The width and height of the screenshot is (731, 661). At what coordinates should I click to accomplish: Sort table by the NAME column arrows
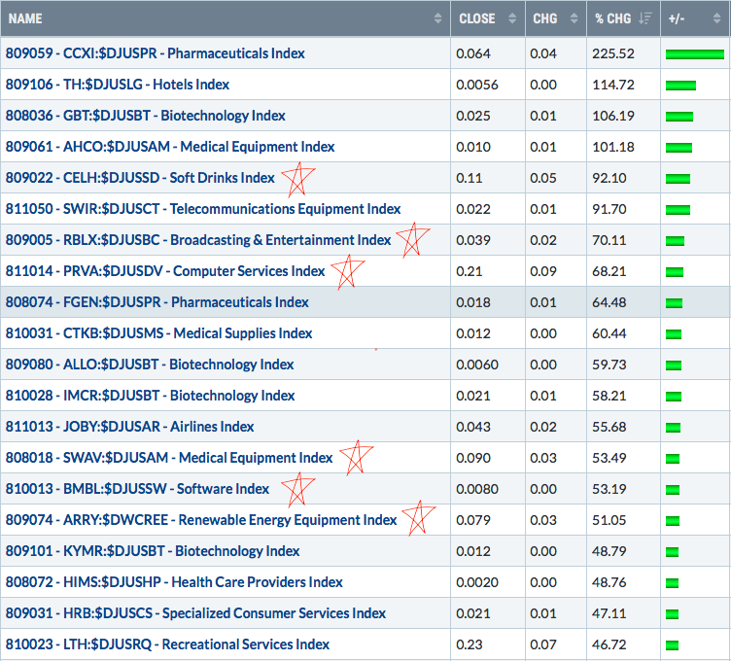point(437,18)
